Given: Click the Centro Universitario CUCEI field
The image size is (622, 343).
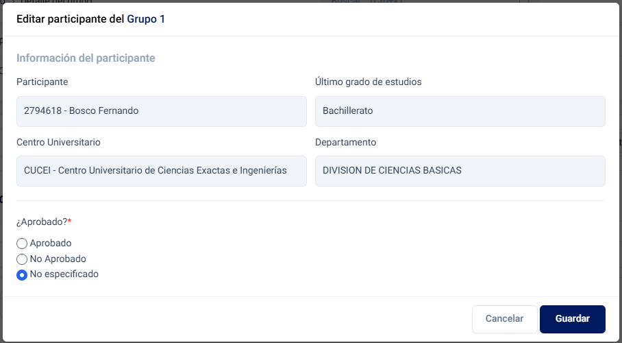Looking at the screenshot, I should point(162,171).
